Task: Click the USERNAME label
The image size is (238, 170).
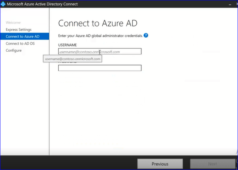Action: coord(67,45)
